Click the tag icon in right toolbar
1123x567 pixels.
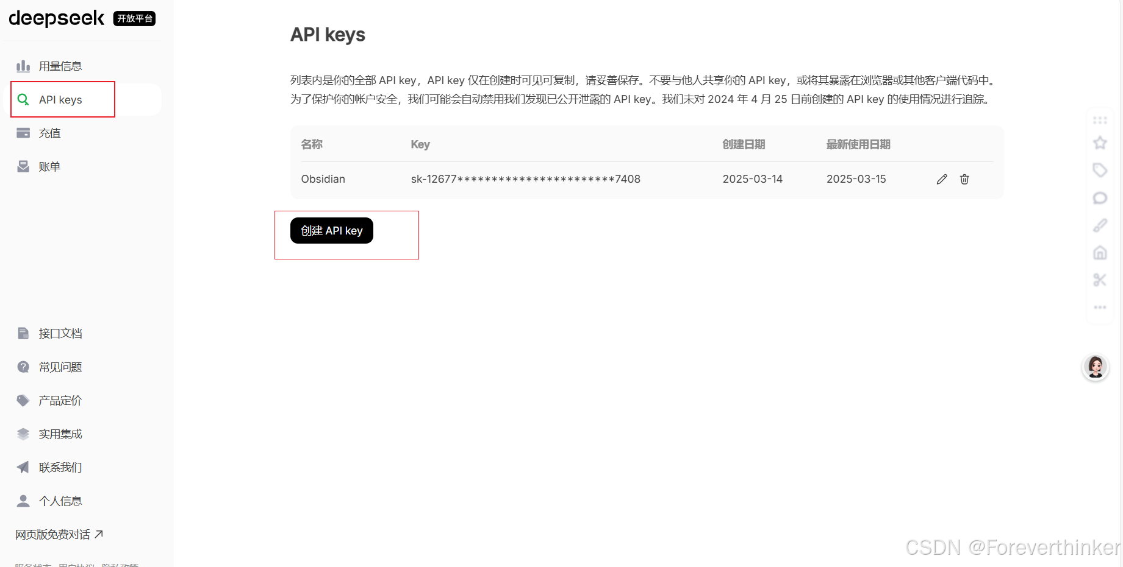[x=1100, y=170]
